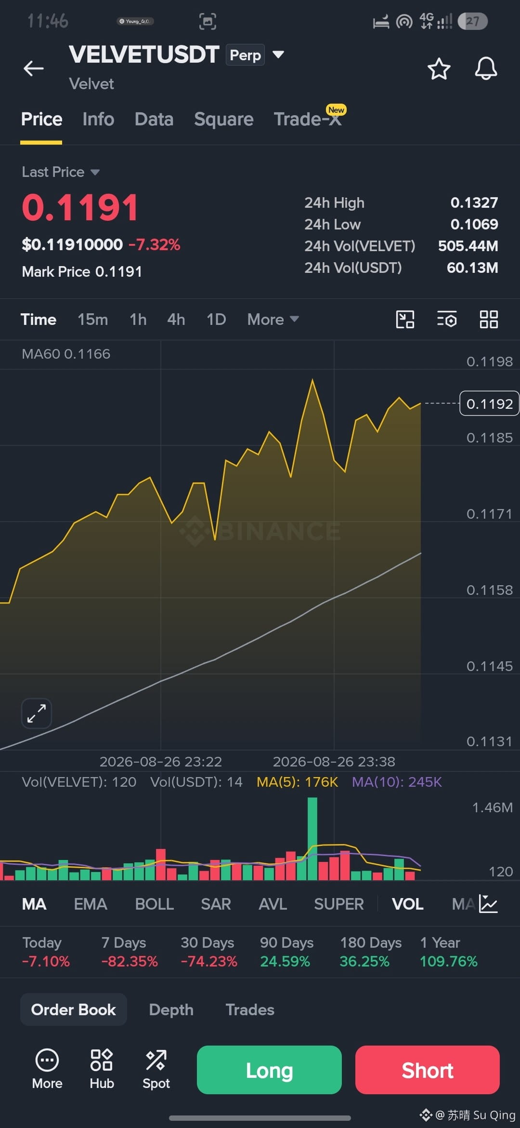Tap the Mark Price 0.1191 text

click(x=82, y=271)
